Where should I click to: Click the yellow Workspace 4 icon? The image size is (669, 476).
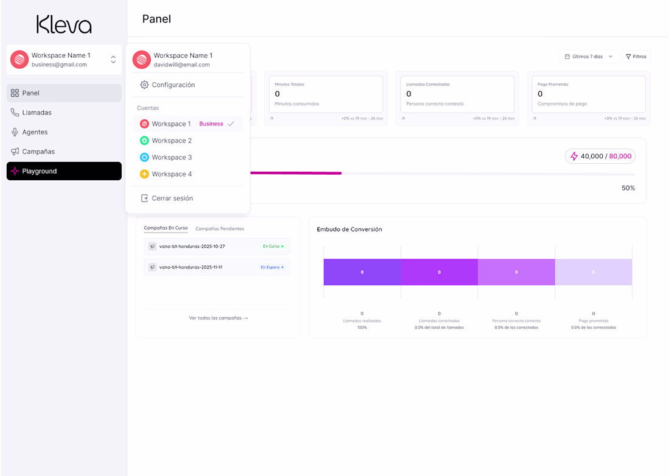(145, 173)
